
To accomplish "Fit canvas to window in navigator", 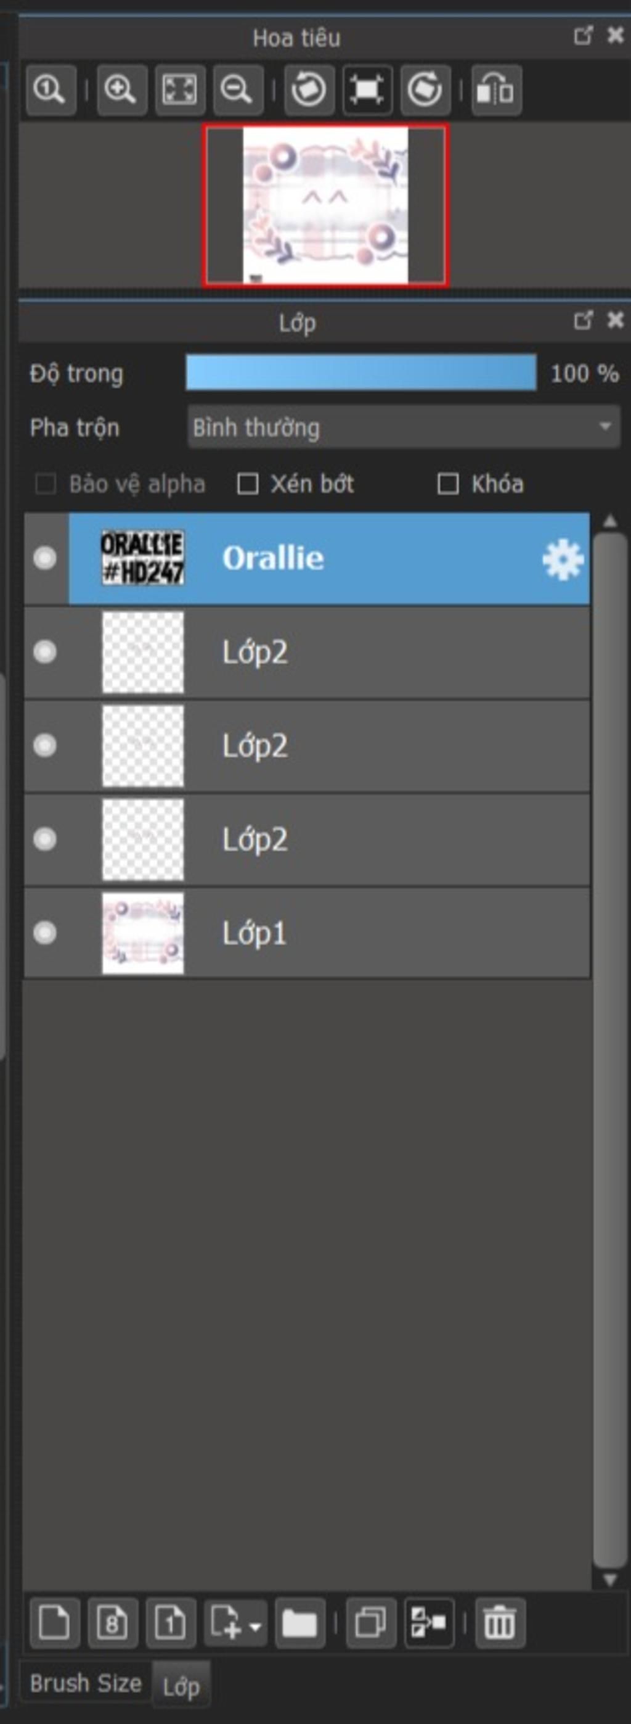I will 179,89.
